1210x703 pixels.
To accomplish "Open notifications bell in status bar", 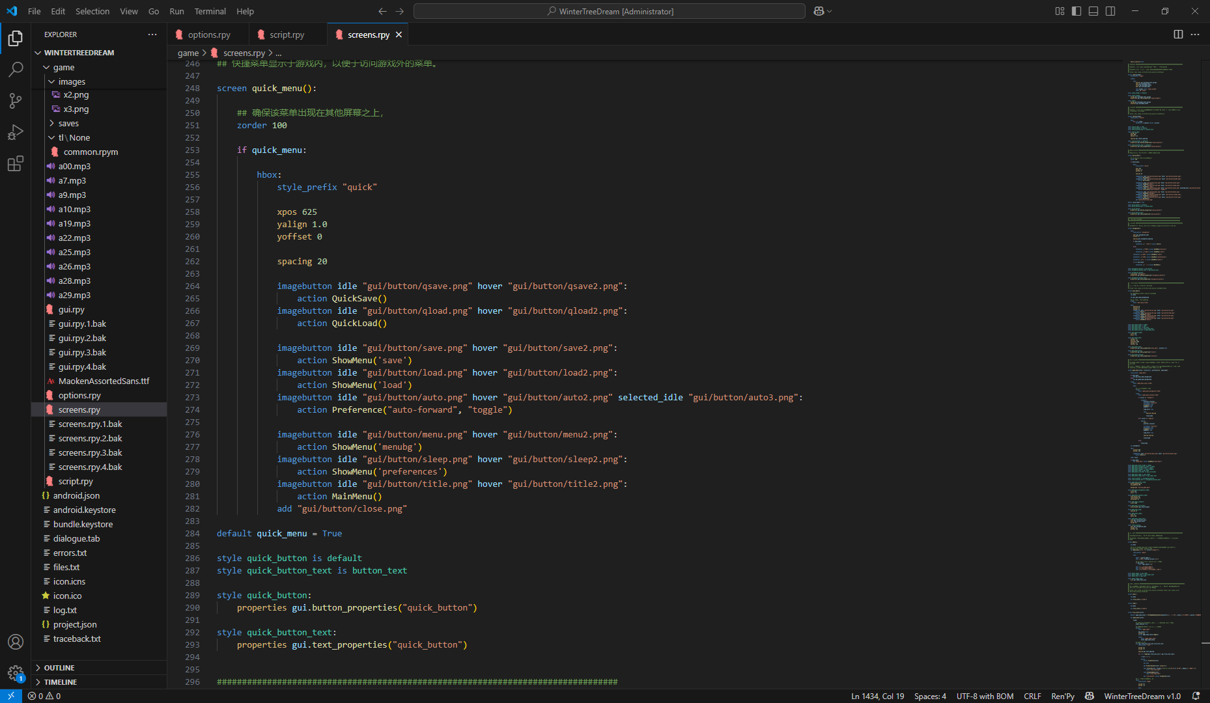I will [x=1196, y=696].
